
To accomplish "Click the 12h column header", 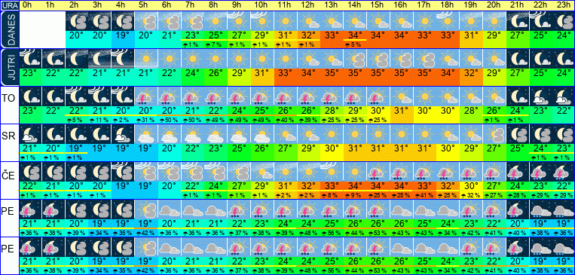I will pyautogui.click(x=308, y=5).
